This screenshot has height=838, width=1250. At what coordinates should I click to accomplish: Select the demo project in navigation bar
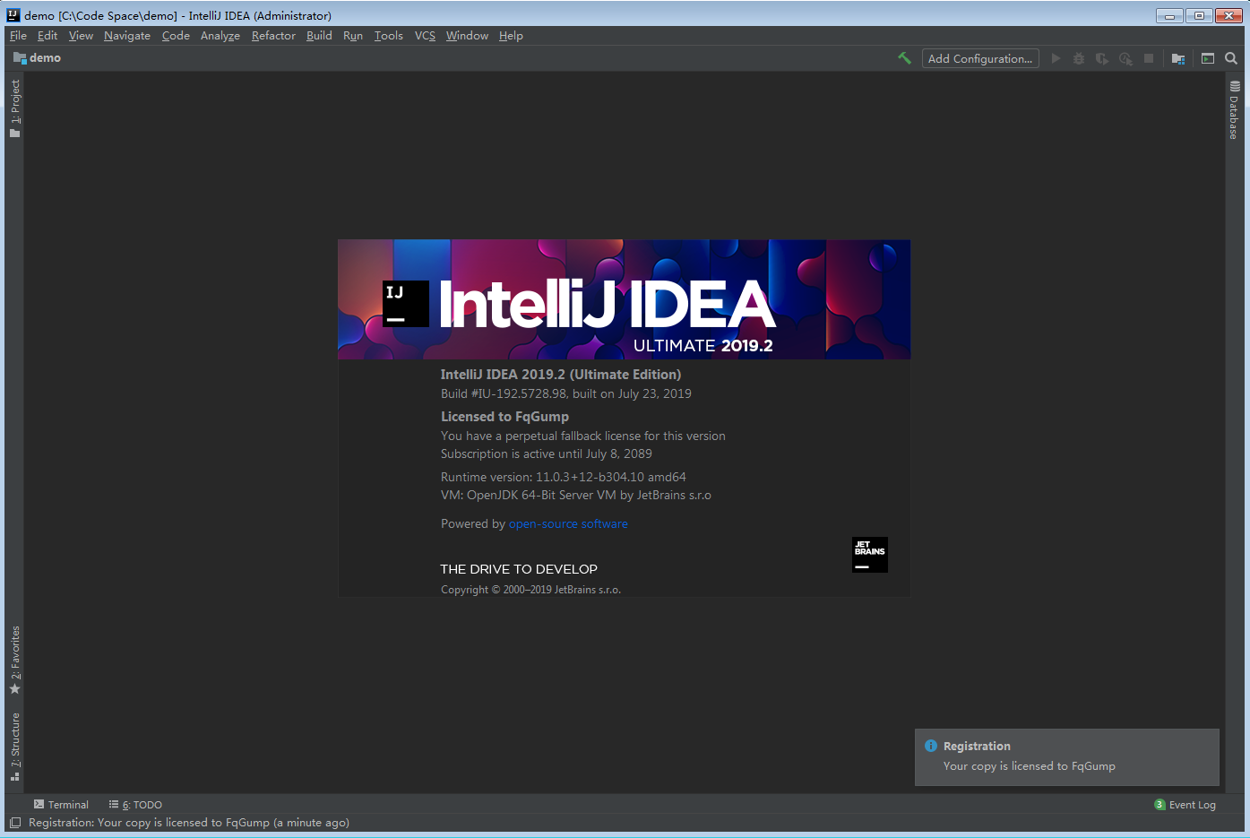[x=37, y=58]
